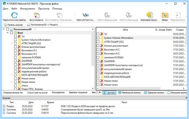Click the folder icon of АТТЕСТАЦИЯ 2022 in the tree

tap(19, 43)
